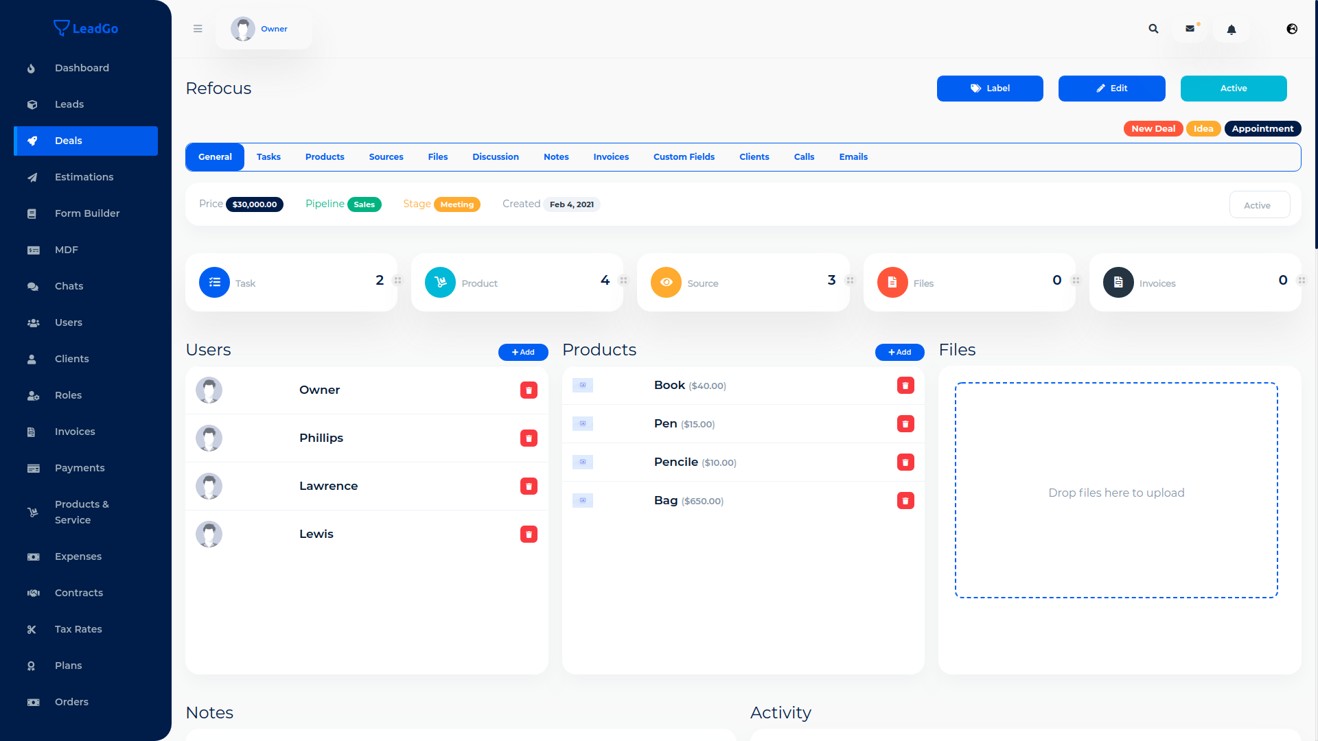Open the Owner profile dropdown
Viewport: 1318px width, 741px height.
264,29
